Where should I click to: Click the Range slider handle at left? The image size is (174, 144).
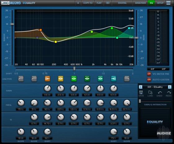(x=12, y=24)
